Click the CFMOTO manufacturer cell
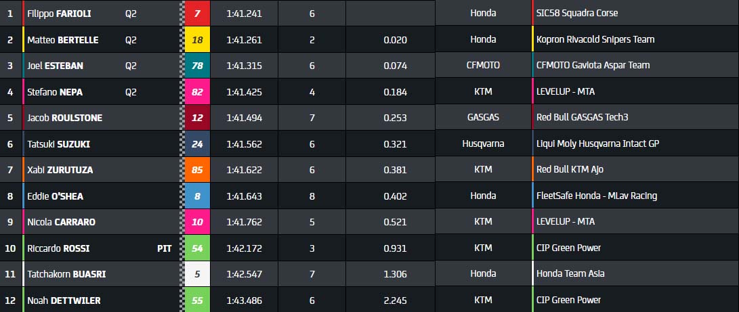 click(x=483, y=66)
